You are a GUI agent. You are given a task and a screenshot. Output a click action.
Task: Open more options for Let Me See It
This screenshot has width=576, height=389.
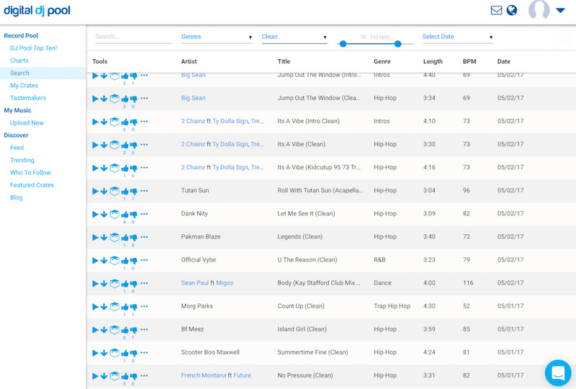click(x=144, y=214)
